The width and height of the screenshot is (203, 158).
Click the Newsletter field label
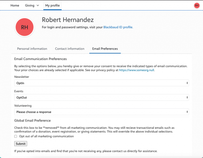tap(22, 77)
